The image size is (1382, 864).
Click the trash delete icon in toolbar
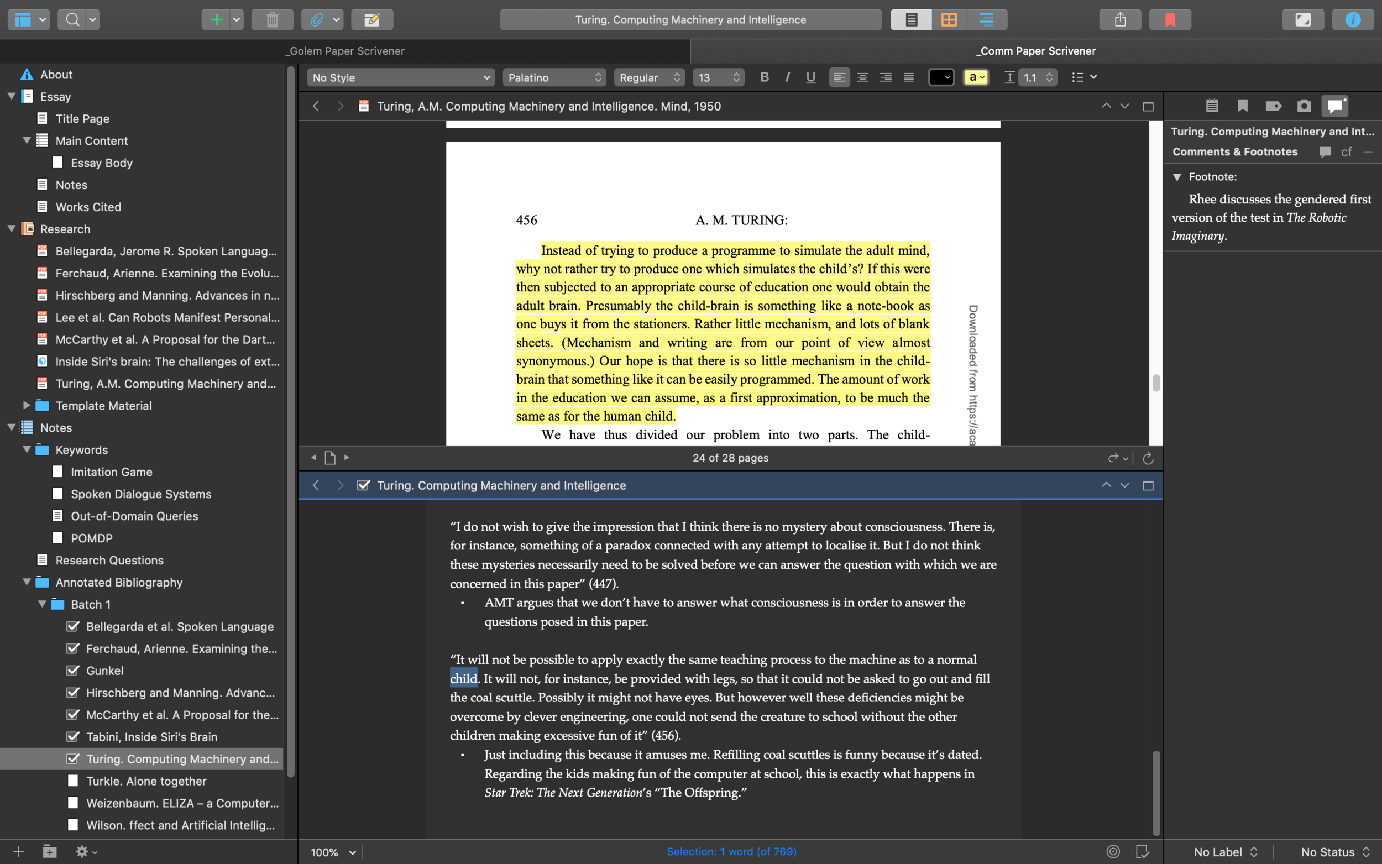pos(272,20)
